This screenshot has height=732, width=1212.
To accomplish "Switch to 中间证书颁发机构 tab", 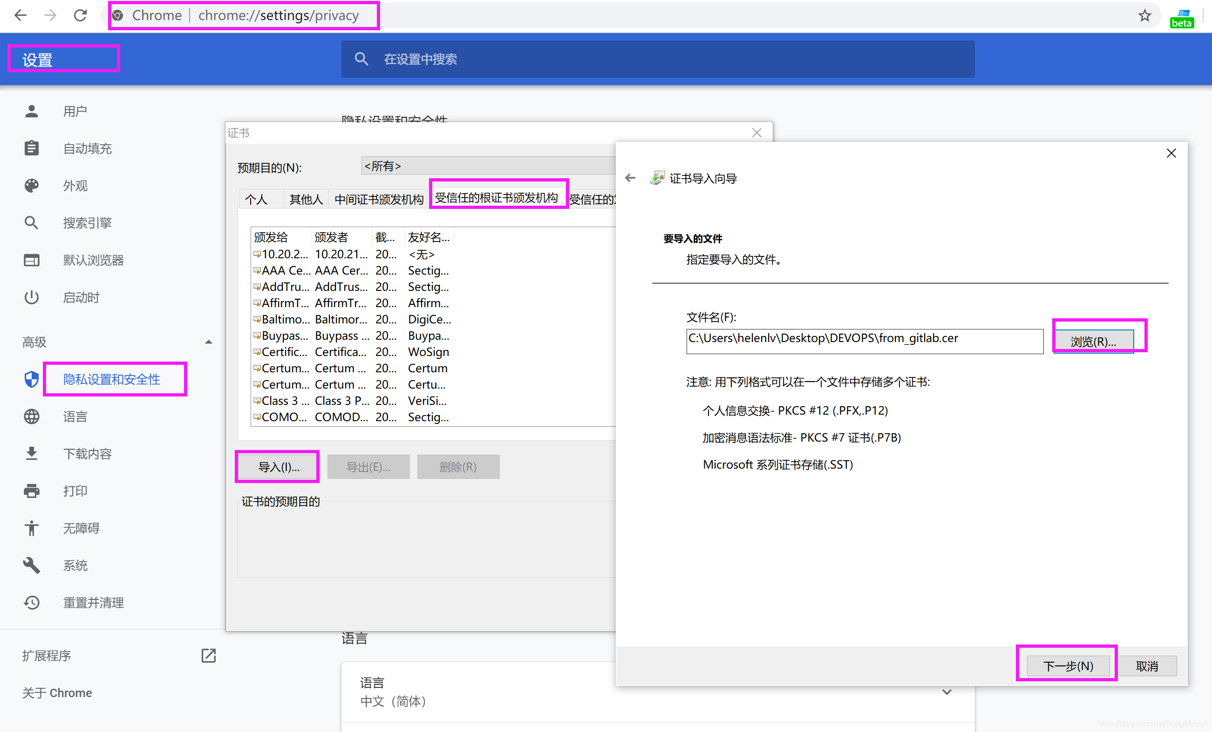I will pos(379,199).
